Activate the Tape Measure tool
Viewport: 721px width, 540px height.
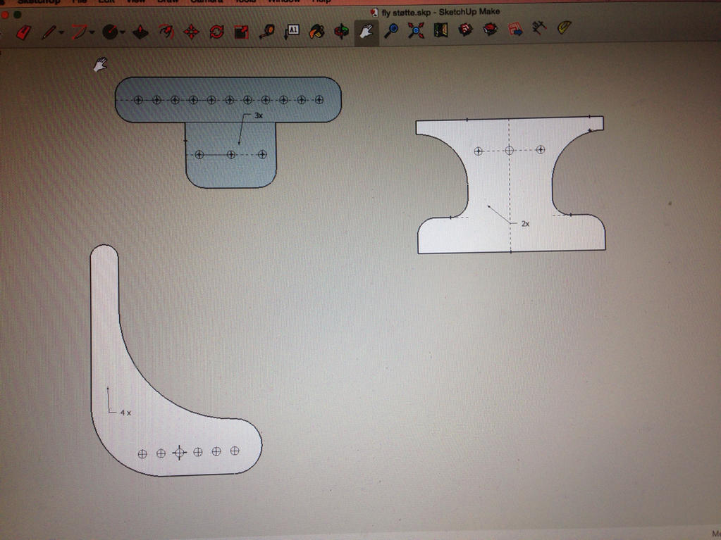click(266, 31)
